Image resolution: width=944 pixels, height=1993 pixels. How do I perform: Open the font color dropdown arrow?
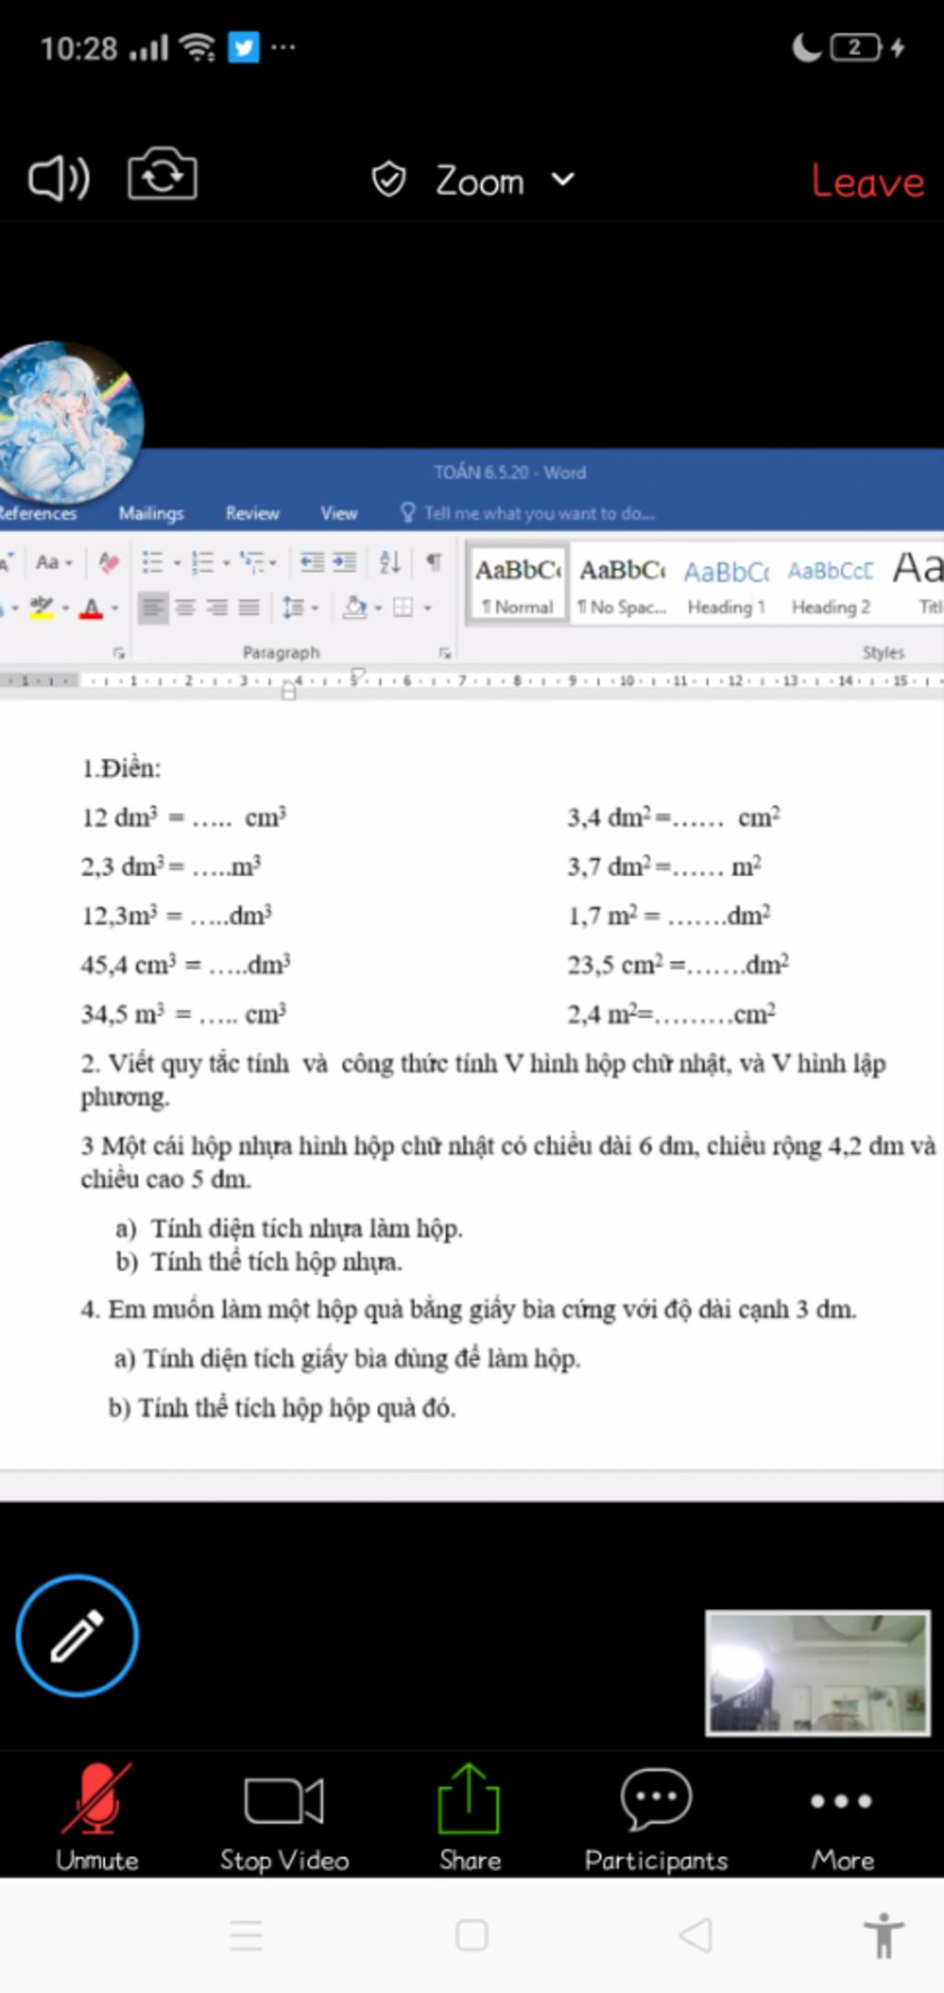115,607
